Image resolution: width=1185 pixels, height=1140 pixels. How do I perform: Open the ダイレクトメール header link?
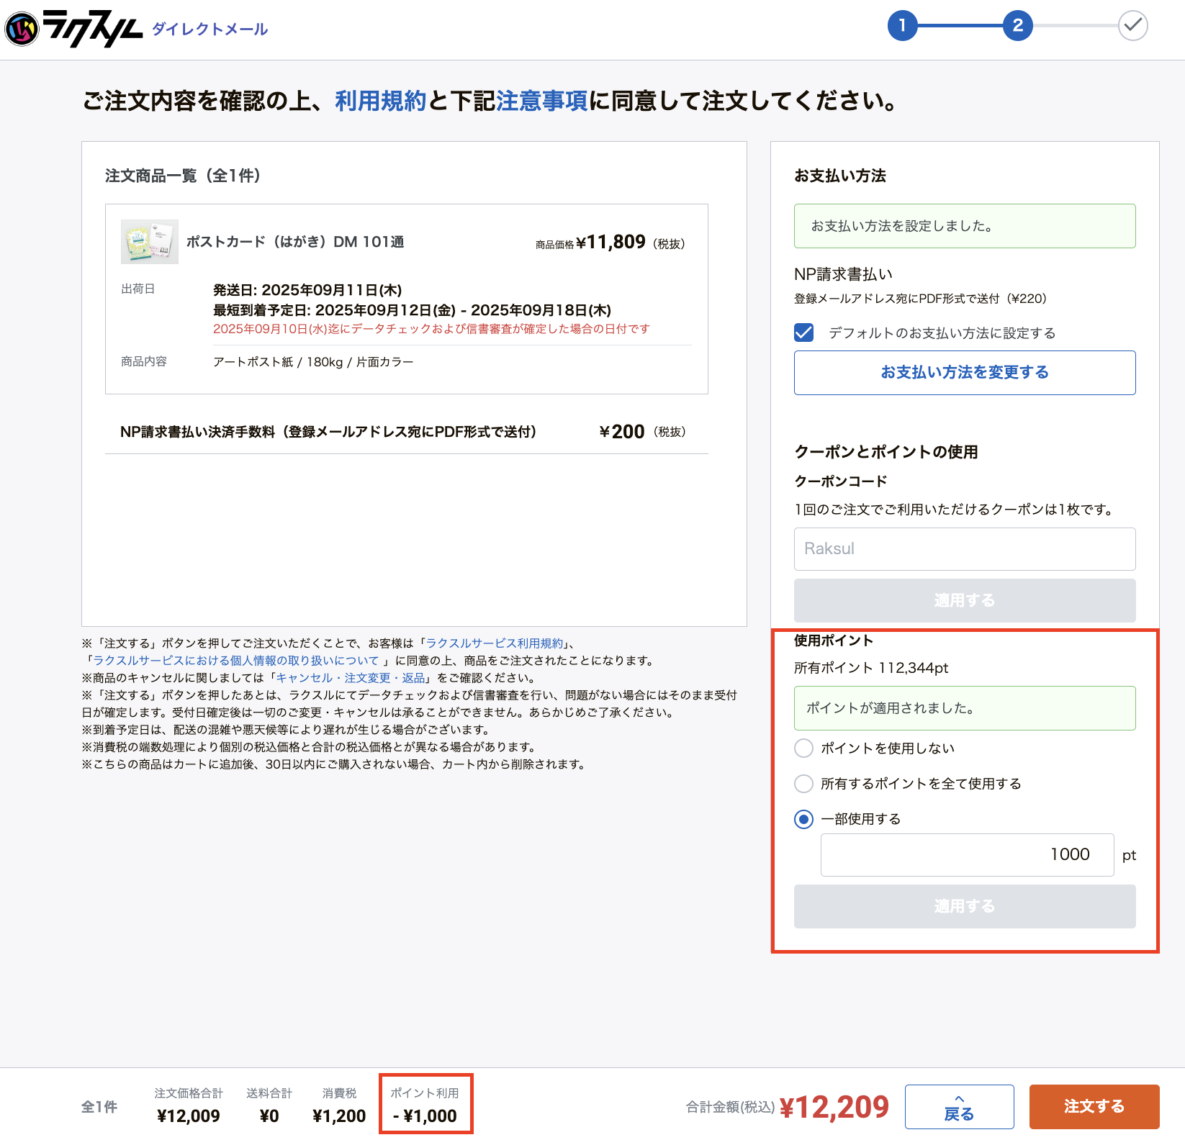[209, 30]
